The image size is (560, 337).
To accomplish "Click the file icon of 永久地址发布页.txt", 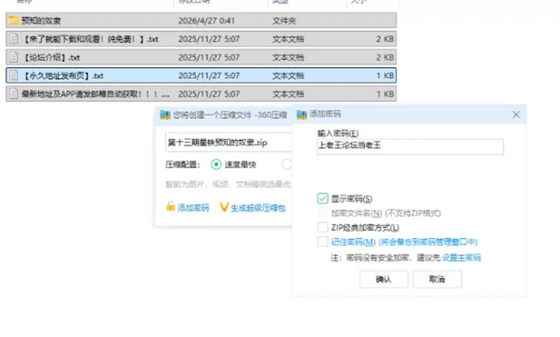I will 13,75.
